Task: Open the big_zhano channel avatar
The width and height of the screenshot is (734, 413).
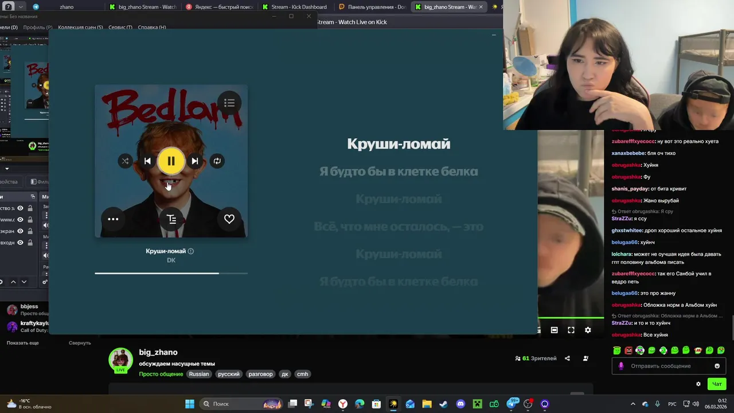Action: [120, 360]
